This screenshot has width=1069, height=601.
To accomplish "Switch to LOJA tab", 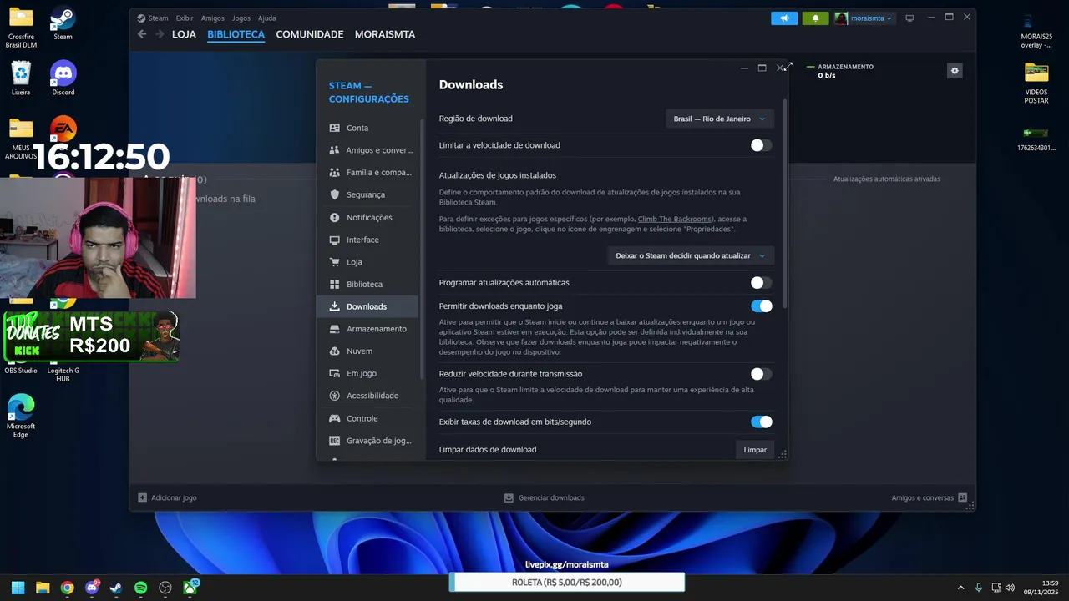I will (x=184, y=34).
